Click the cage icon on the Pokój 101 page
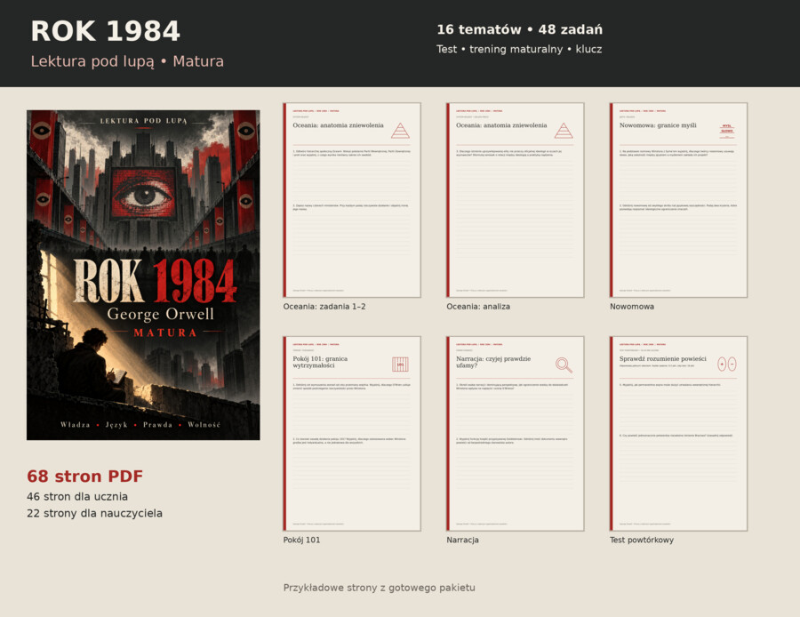Image resolution: width=800 pixels, height=617 pixels. [401, 365]
